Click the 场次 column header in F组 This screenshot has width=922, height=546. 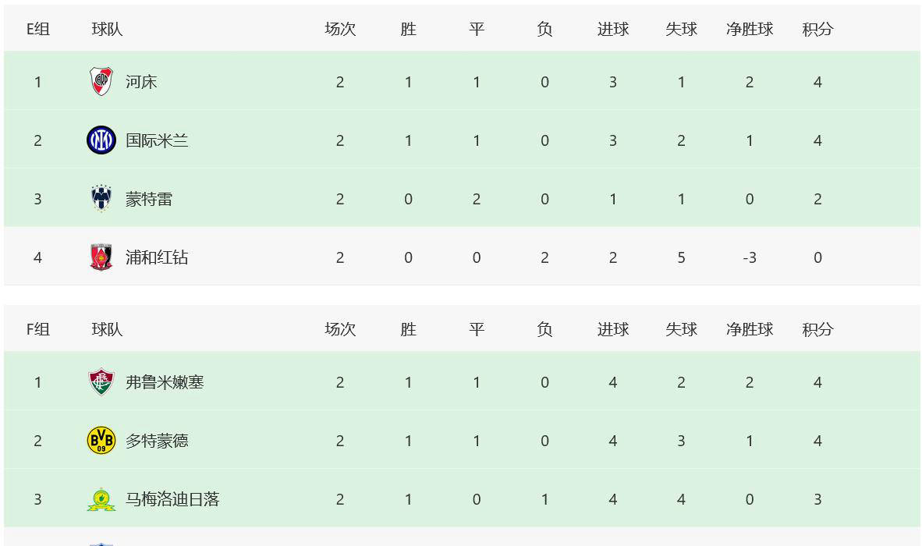coord(340,329)
